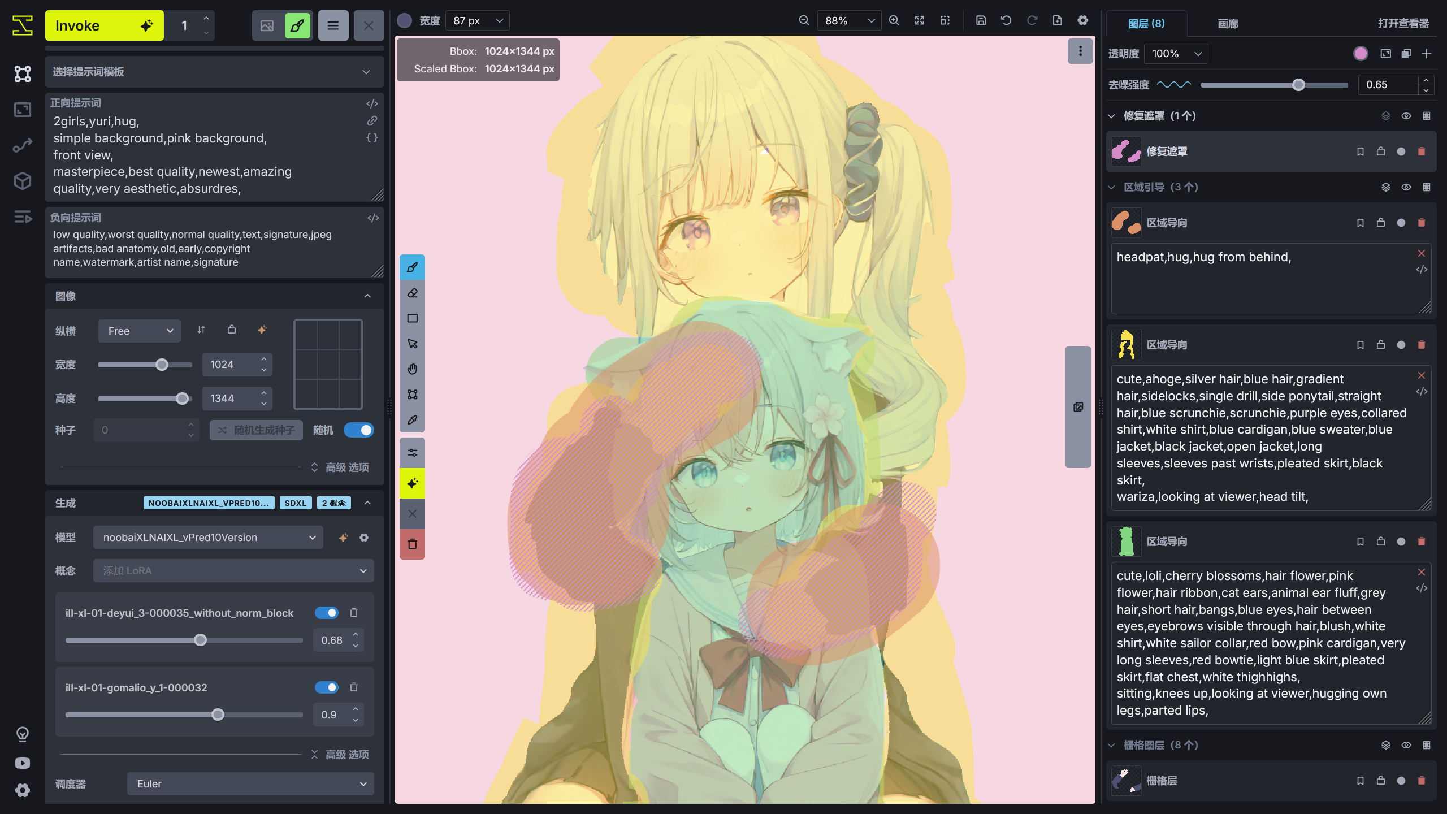Undo the last canvas action

[x=1006, y=20]
